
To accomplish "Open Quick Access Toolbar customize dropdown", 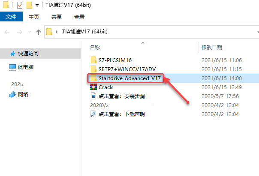I will [x=37, y=6].
